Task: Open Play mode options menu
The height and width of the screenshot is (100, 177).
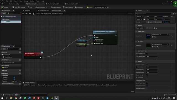Action: 93,7
